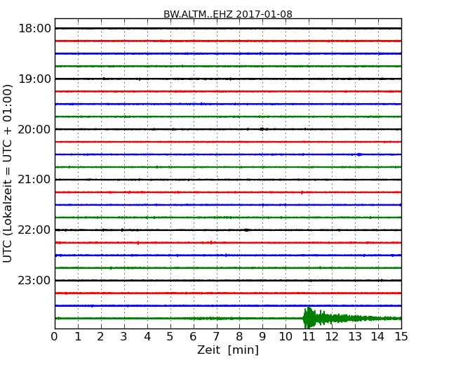Click the x-axis tick label 13
Screen dimensions: 456x365
(355, 337)
